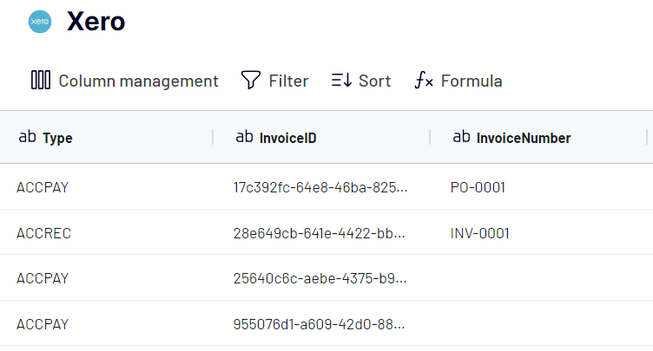Click the Filter funnel icon
This screenshot has width=653, height=351.
tap(251, 80)
